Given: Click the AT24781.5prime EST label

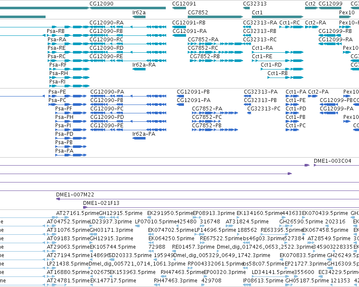Looking at the screenshot, I should click(x=68, y=281).
